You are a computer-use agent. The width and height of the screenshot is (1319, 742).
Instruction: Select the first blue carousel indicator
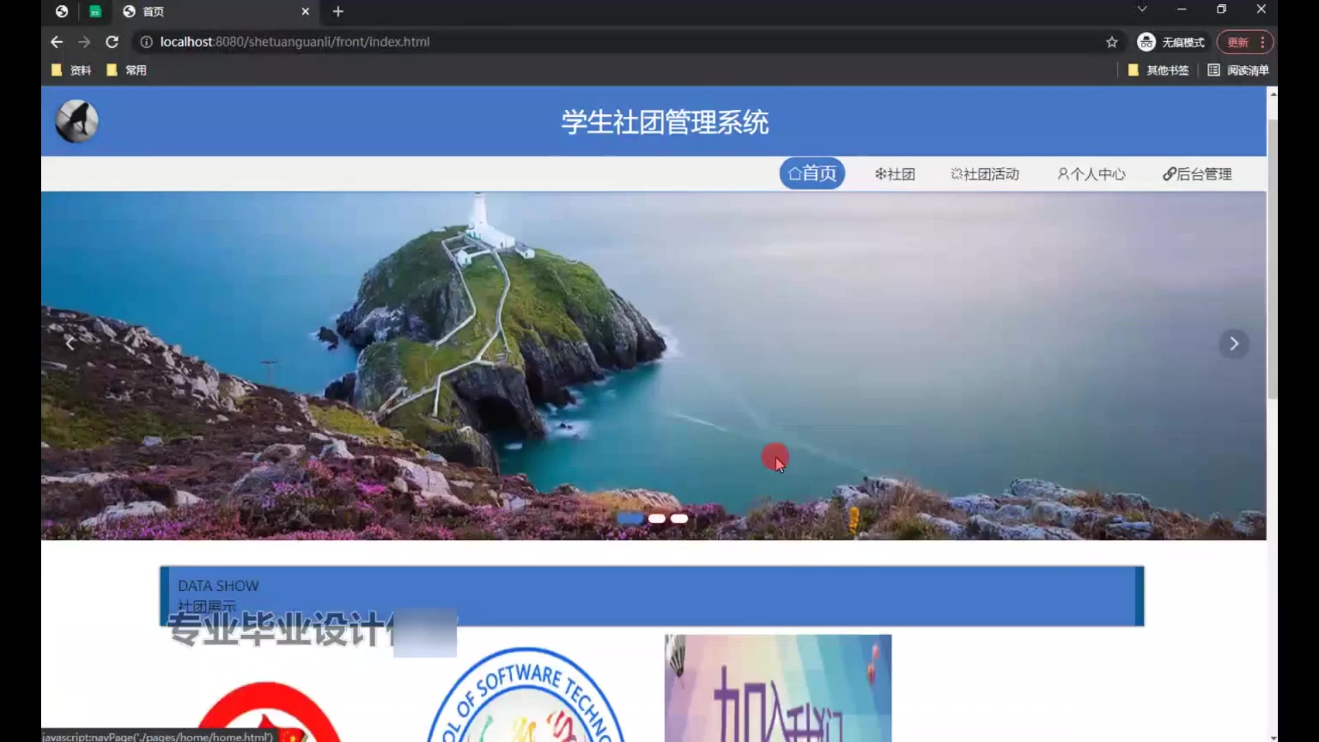point(630,519)
